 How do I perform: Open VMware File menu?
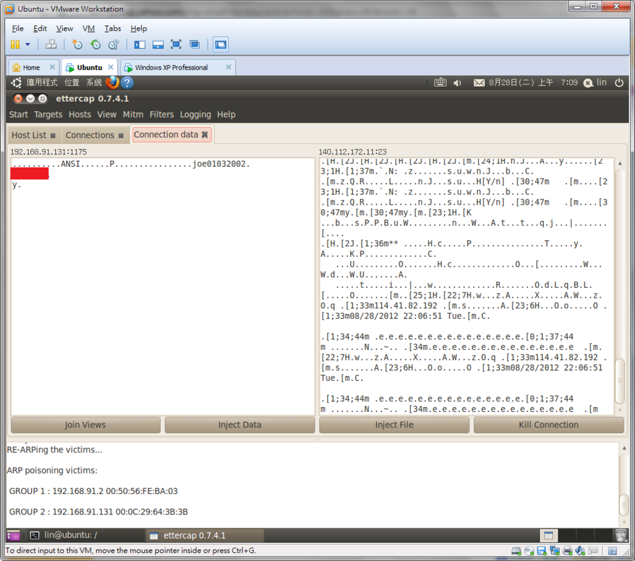[17, 29]
